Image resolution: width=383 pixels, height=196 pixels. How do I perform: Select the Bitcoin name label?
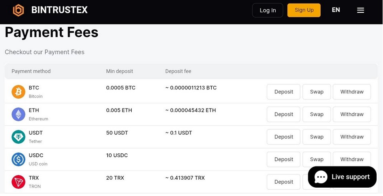(36, 96)
